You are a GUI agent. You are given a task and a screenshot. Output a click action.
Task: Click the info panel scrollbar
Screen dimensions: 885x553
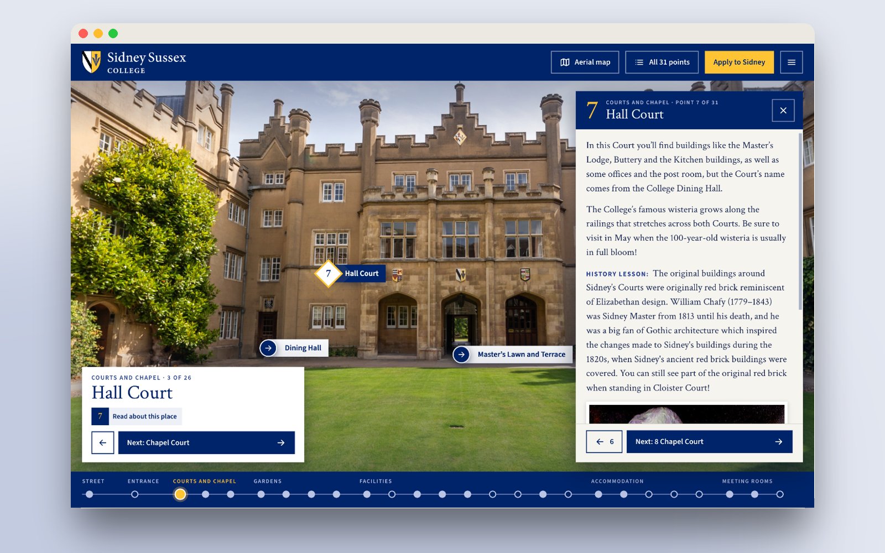[800, 221]
